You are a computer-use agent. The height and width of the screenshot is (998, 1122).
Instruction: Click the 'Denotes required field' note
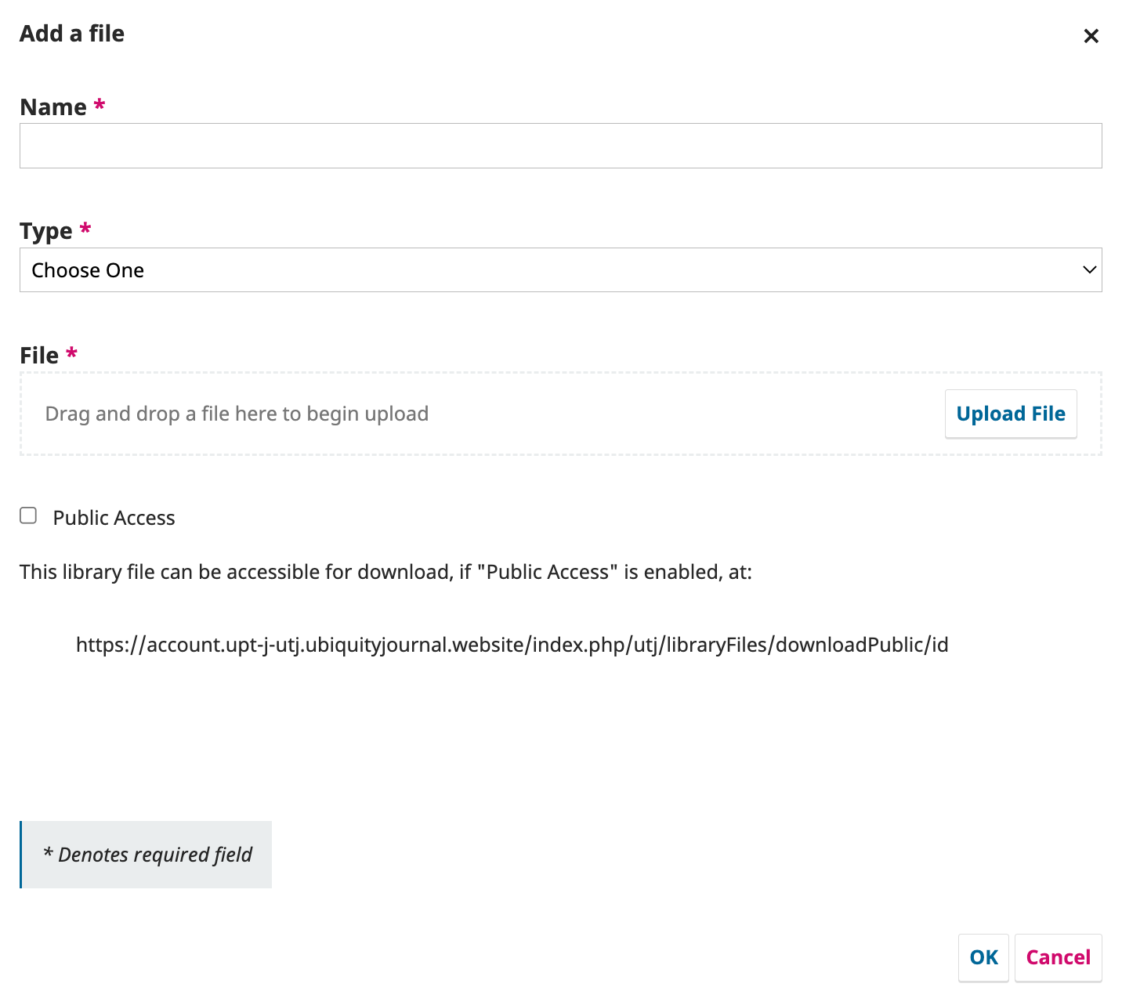pos(147,855)
